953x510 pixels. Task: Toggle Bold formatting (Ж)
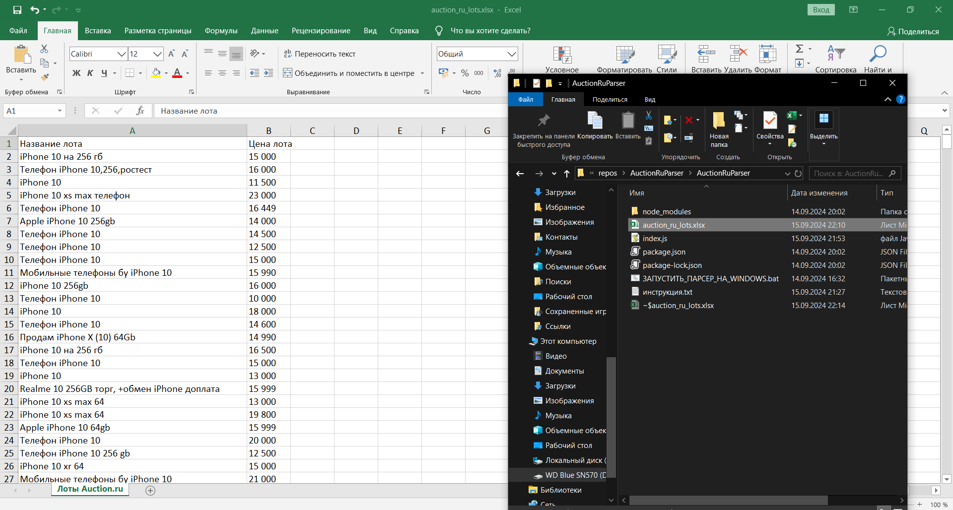pos(76,73)
